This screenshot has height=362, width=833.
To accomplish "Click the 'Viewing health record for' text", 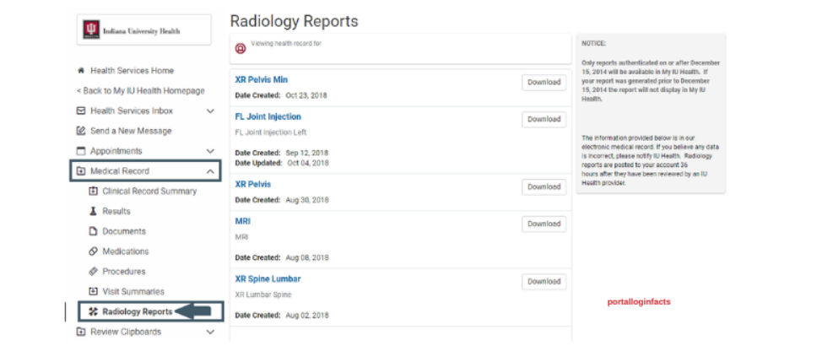I will [x=286, y=44].
